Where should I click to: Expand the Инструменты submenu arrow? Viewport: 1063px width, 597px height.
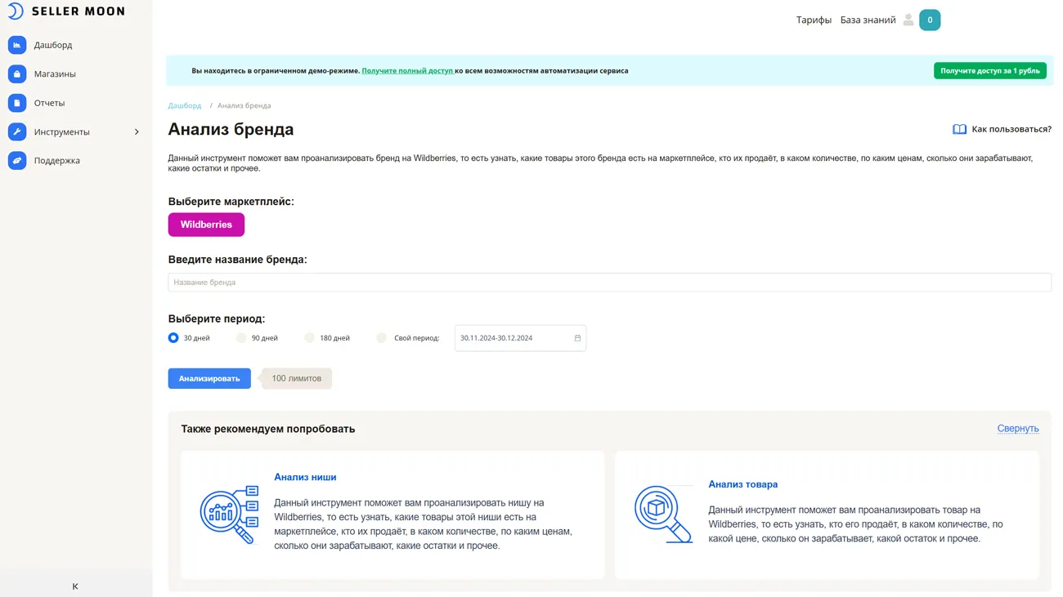[137, 132]
